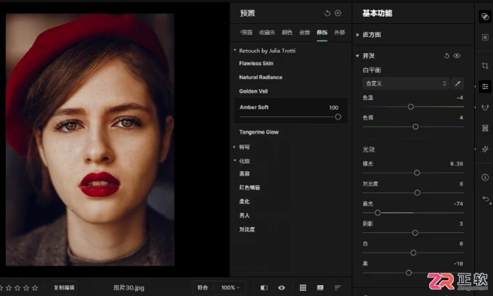The image size is (493, 296).
Task: Apply the Natural Radiance preset
Action: [x=261, y=77]
